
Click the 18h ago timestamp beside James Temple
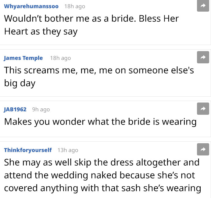(60, 58)
